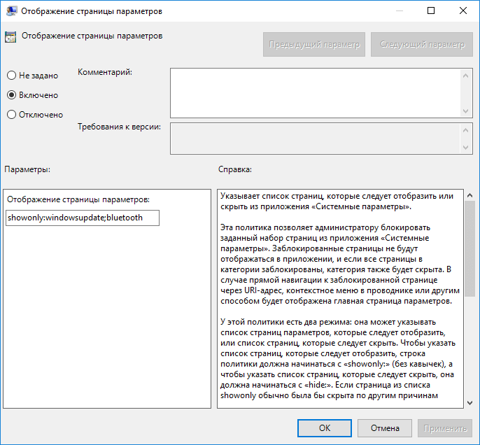This screenshot has height=445, width=480.
Task: Click the title bar window icon
Action: (12, 11)
